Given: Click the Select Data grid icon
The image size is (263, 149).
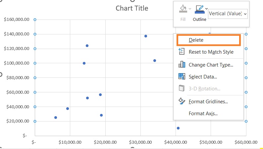Looking at the screenshot, I should click(182, 76).
